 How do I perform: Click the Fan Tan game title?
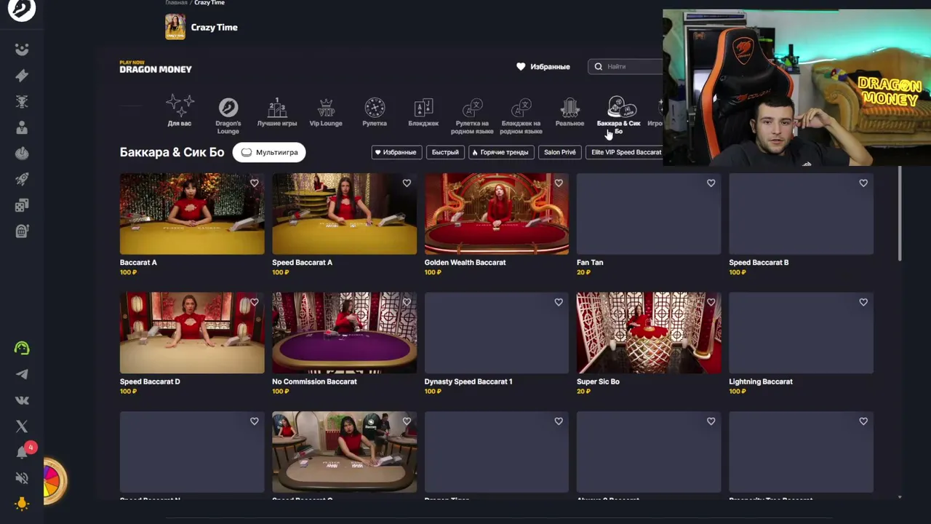point(590,262)
